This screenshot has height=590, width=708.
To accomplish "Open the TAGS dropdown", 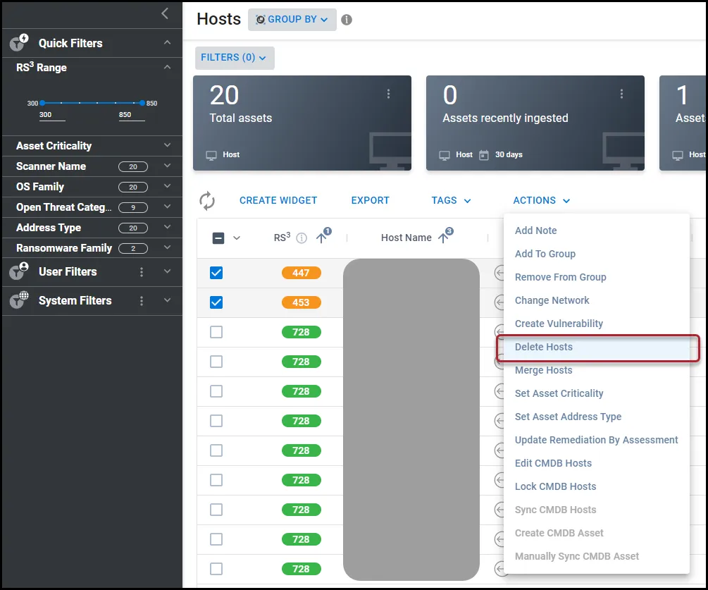I will tap(451, 200).
